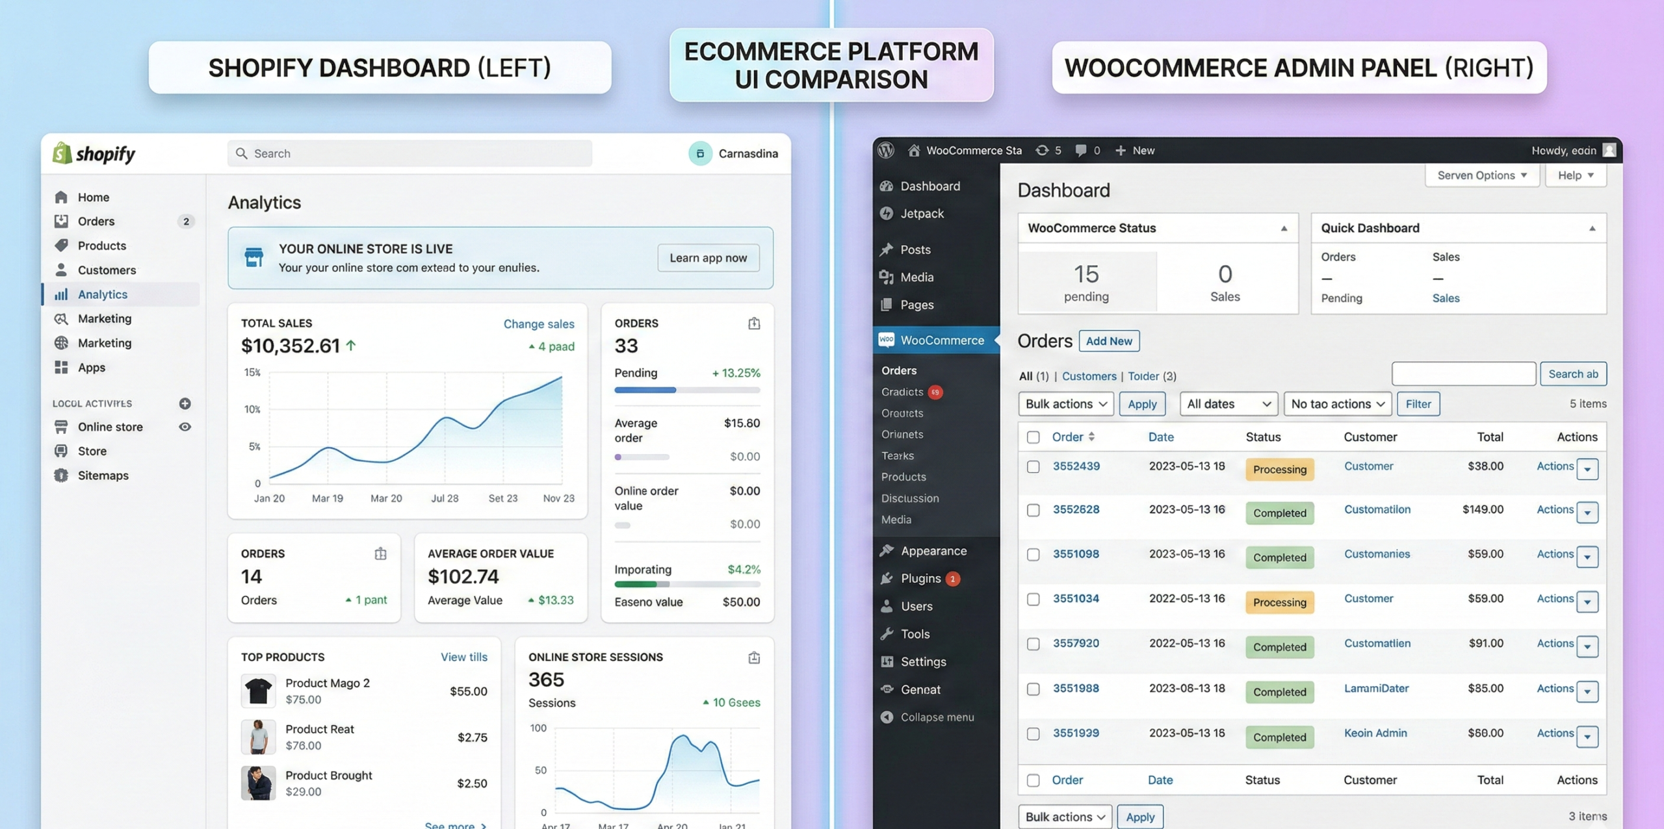Click the export icon on Orders 33 card
The image size is (1664, 829).
753,324
